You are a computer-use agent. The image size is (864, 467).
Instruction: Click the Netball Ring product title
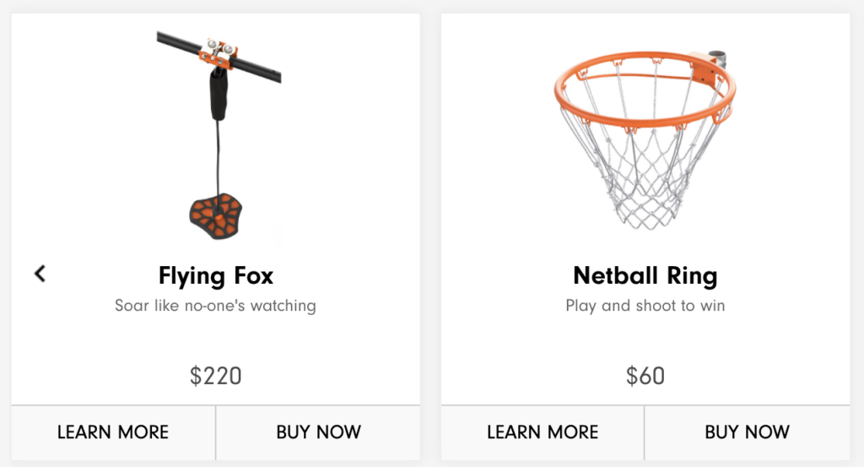coord(645,276)
